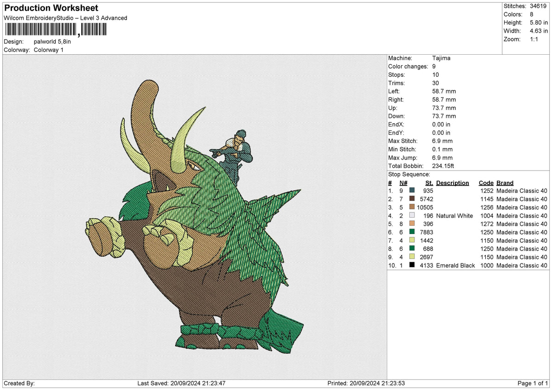Click the 'Code' column header

point(486,183)
